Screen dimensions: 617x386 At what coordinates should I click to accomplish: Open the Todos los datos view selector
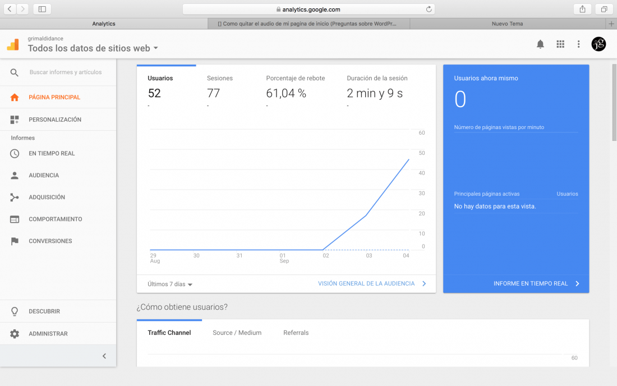[93, 48]
